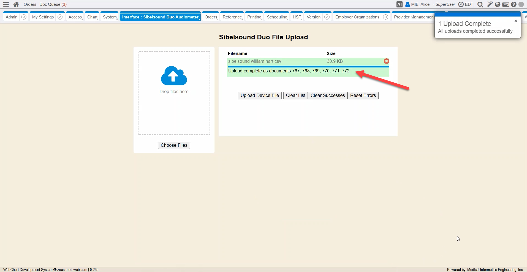Image resolution: width=527 pixels, height=272 pixels.
Task: Remove sibelsound william hart.csv from list
Action: pyautogui.click(x=386, y=61)
